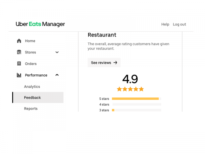Click the Orders receipt icon
Viewport: 205px width, 154px height.
point(19,64)
